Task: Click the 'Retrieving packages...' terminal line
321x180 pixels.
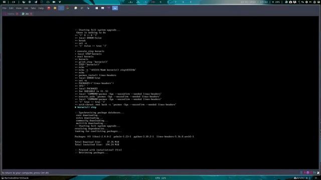Action: [x=91, y=152]
